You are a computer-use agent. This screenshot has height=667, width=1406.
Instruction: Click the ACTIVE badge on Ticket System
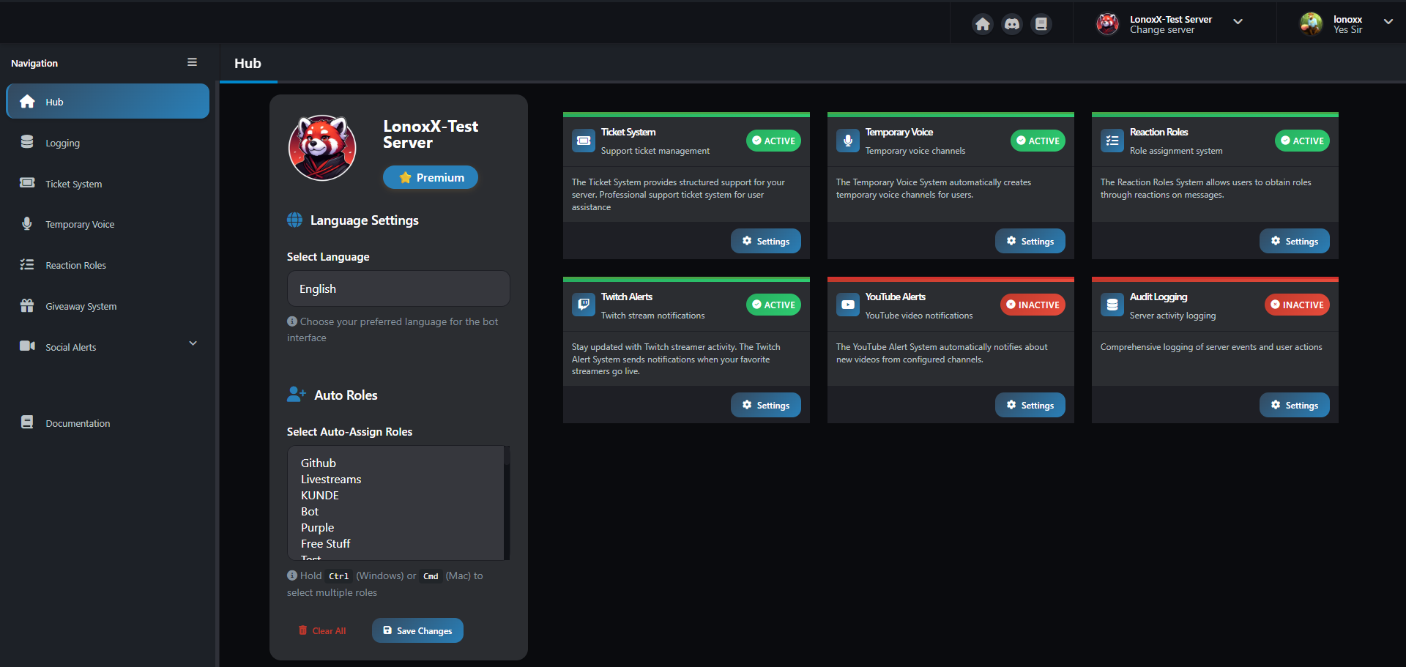(773, 141)
